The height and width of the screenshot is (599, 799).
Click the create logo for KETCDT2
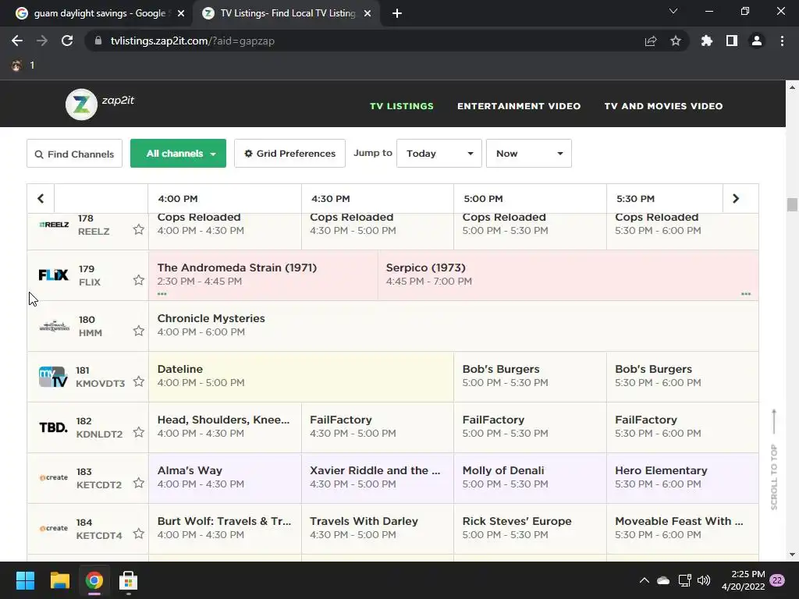54,478
